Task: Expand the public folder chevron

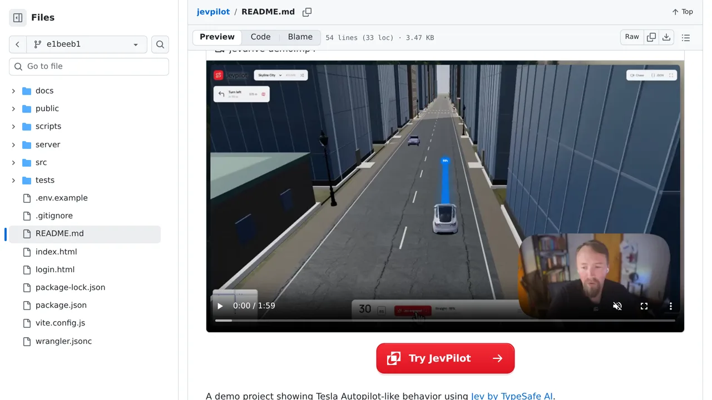Action: (13, 108)
